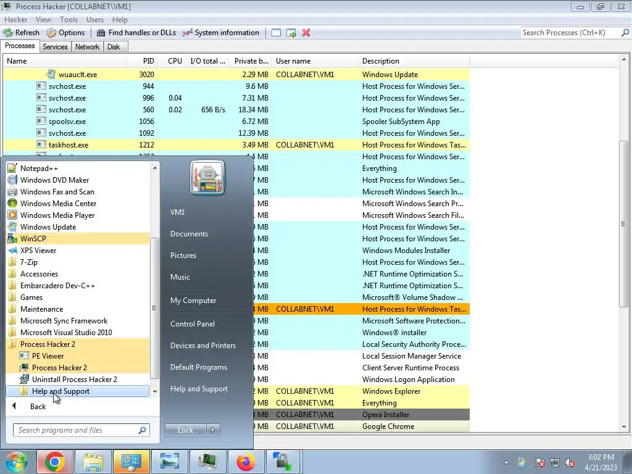Expand Microsoft Sync Framework folder
Image resolution: width=632 pixels, height=474 pixels.
[78, 320]
